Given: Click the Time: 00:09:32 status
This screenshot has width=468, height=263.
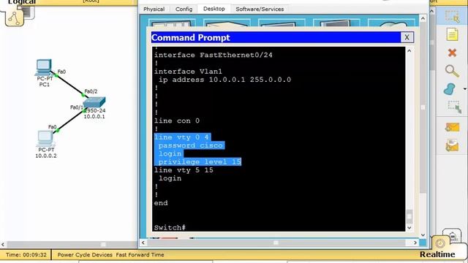Looking at the screenshot, I should click(26, 255).
